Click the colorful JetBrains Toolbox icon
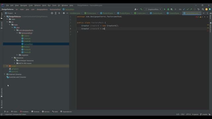Screen dimensions: 212x119 (x=210, y=9)
